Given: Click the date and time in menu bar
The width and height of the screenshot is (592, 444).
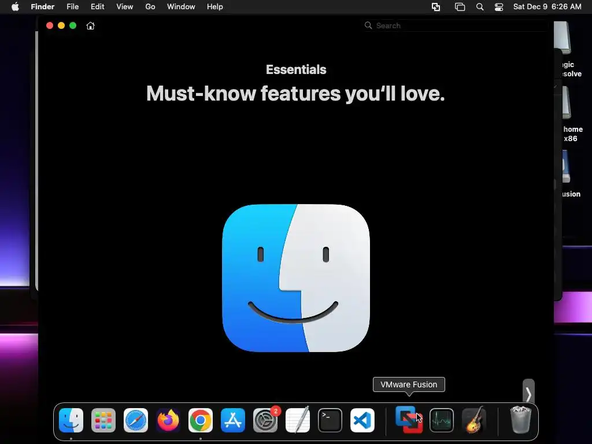Looking at the screenshot, I should pos(547,7).
